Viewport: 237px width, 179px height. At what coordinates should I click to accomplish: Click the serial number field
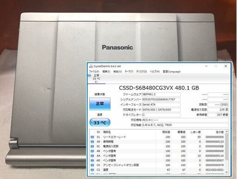coord(161,100)
